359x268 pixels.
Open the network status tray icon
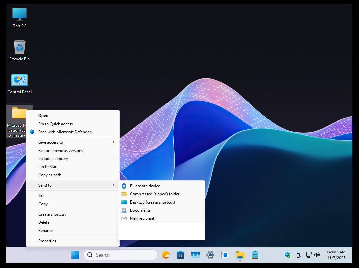point(309,255)
